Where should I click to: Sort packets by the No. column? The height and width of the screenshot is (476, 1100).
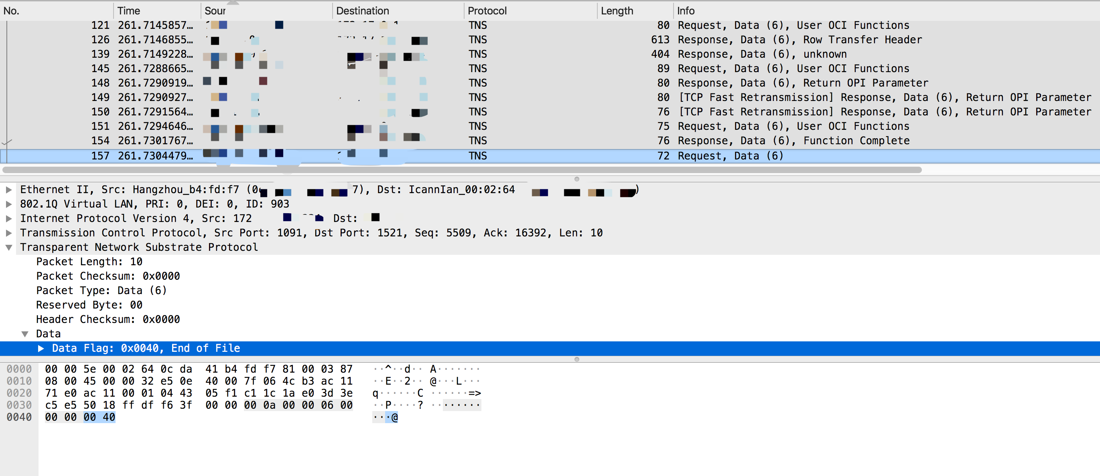click(12, 11)
